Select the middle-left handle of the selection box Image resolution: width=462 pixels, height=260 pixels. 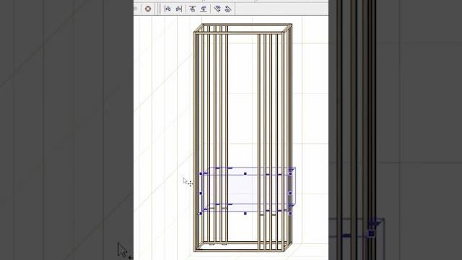click(x=201, y=194)
